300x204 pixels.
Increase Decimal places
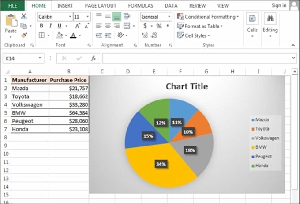pos(145,35)
